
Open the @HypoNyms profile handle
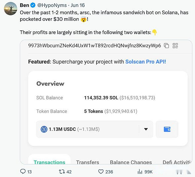pyautogui.click(x=52, y=5)
